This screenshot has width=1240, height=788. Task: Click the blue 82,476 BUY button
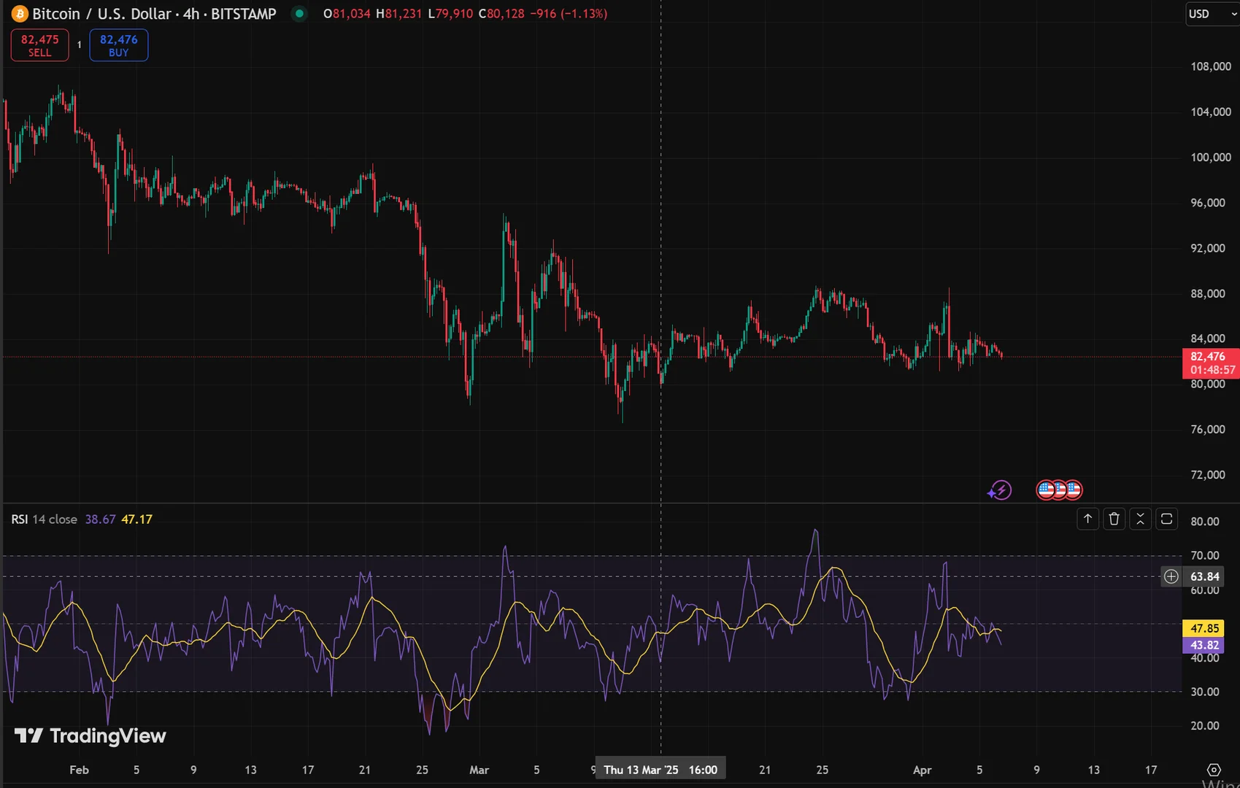(119, 45)
